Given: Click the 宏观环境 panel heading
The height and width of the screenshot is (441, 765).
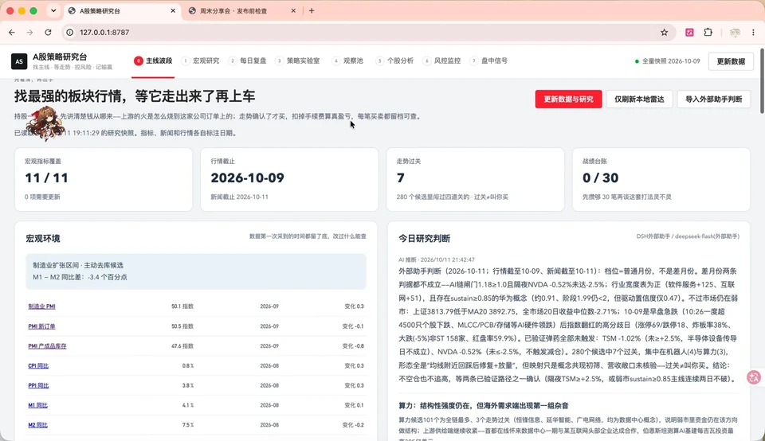Looking at the screenshot, I should (x=43, y=239).
